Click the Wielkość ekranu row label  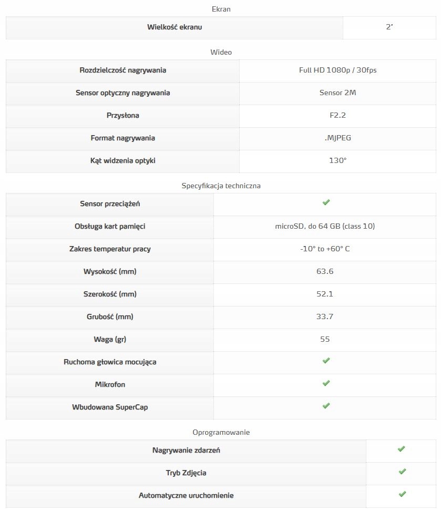tap(175, 27)
